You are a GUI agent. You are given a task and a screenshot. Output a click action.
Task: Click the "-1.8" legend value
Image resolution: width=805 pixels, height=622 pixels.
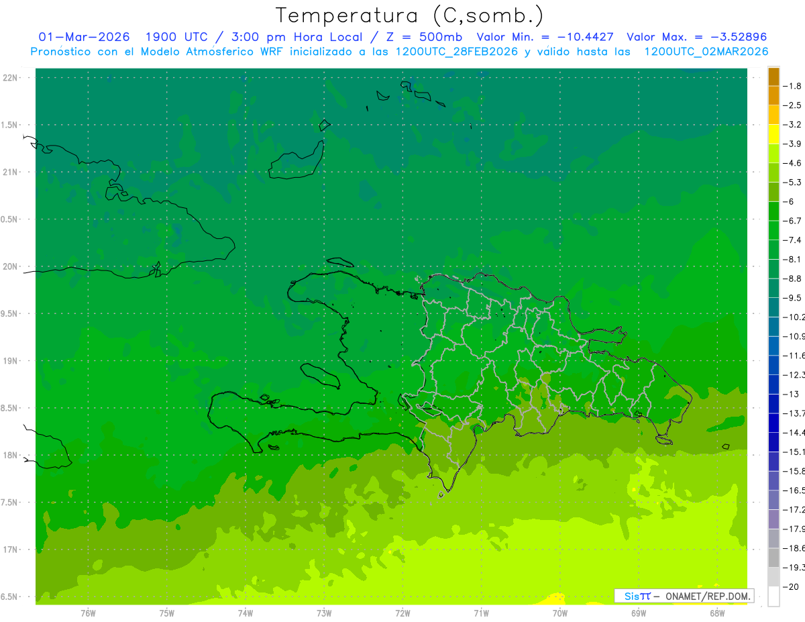coord(792,86)
